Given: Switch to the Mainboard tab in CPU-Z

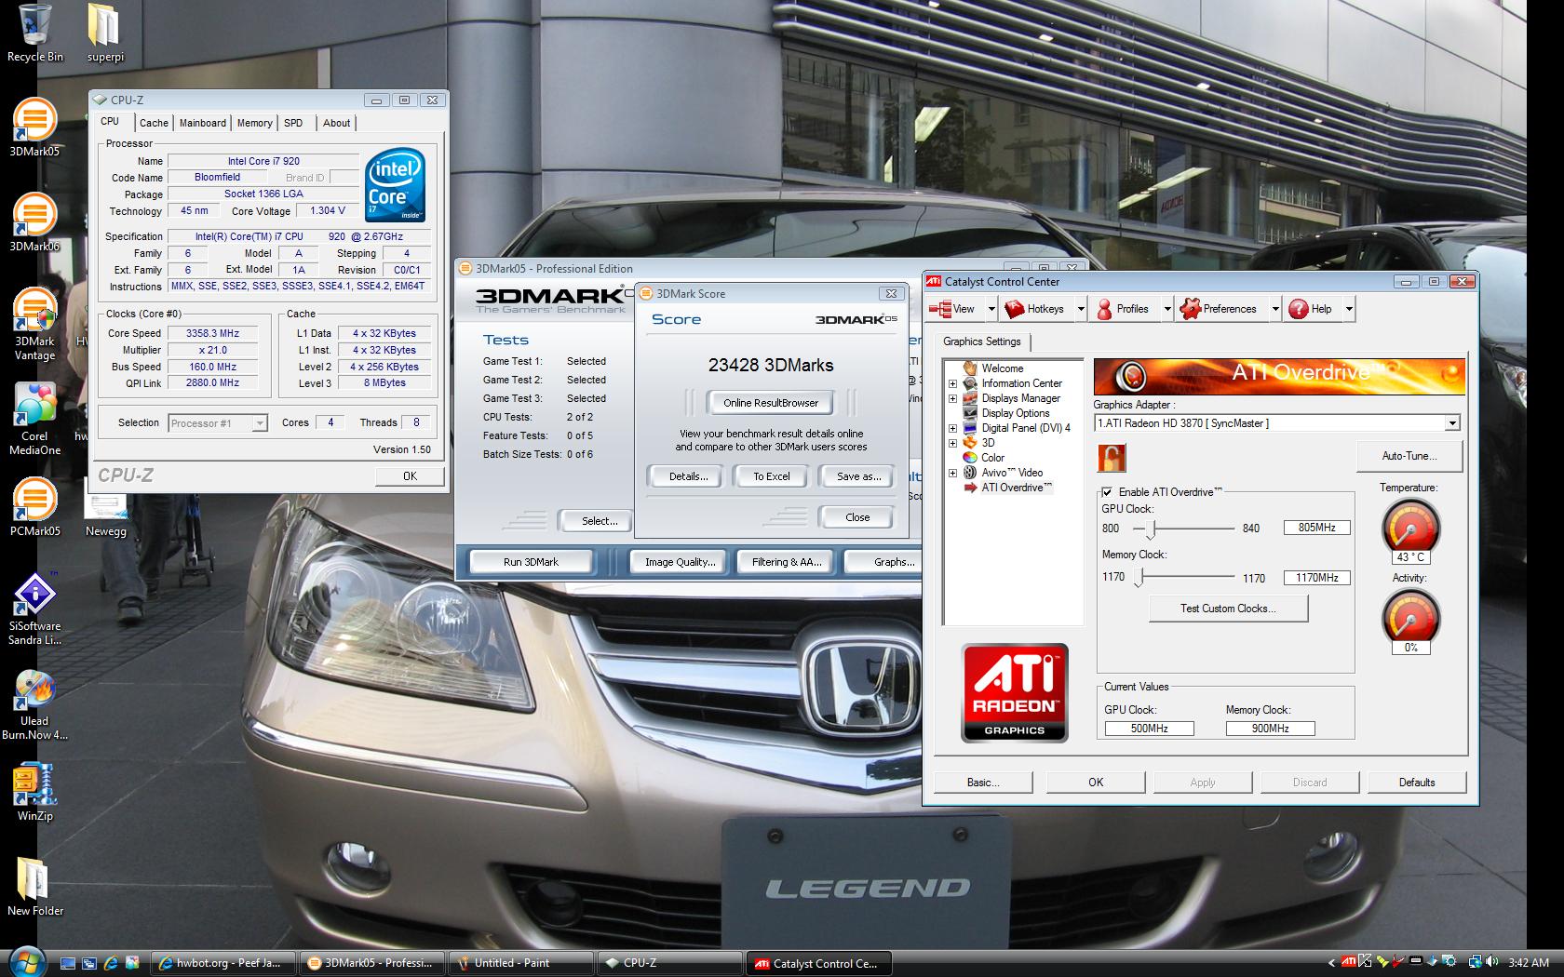Looking at the screenshot, I should point(202,123).
